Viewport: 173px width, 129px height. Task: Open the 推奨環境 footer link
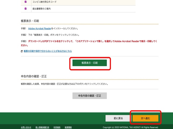(x=68, y=127)
